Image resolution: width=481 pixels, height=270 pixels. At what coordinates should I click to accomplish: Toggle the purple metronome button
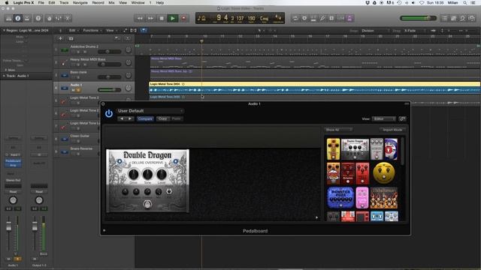(x=349, y=18)
